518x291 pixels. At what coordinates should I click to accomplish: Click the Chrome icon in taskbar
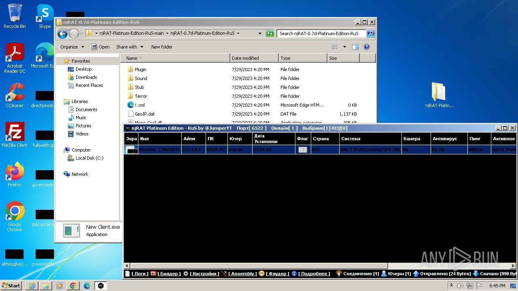[x=73, y=286]
